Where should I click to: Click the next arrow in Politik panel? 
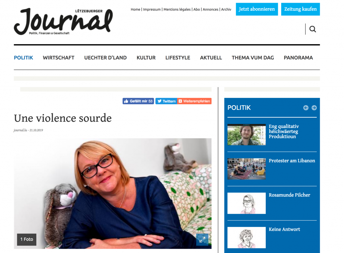(x=314, y=108)
